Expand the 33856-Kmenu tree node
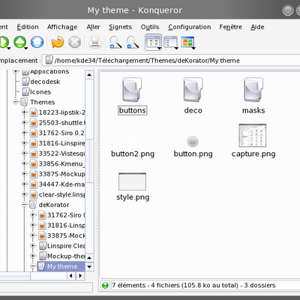The image size is (300, 300). 24,163
